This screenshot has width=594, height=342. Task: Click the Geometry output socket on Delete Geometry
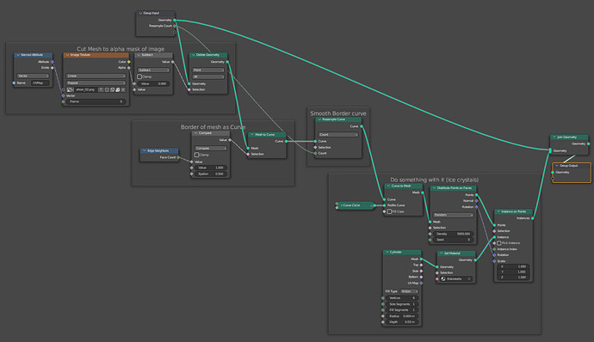pos(227,62)
